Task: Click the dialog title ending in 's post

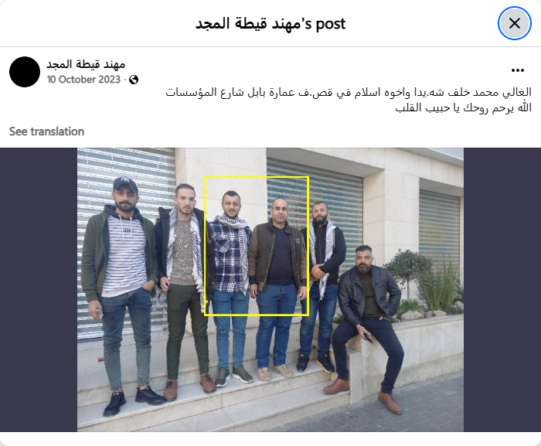Action: coord(270,23)
